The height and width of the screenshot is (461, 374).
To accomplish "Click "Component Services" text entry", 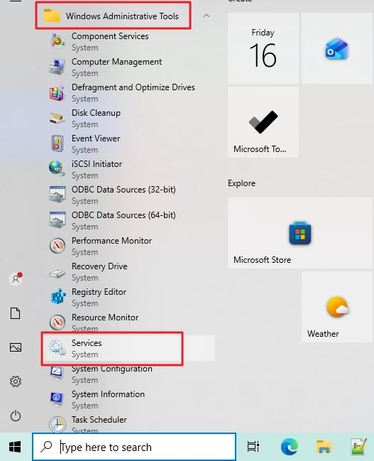I will 110,36.
